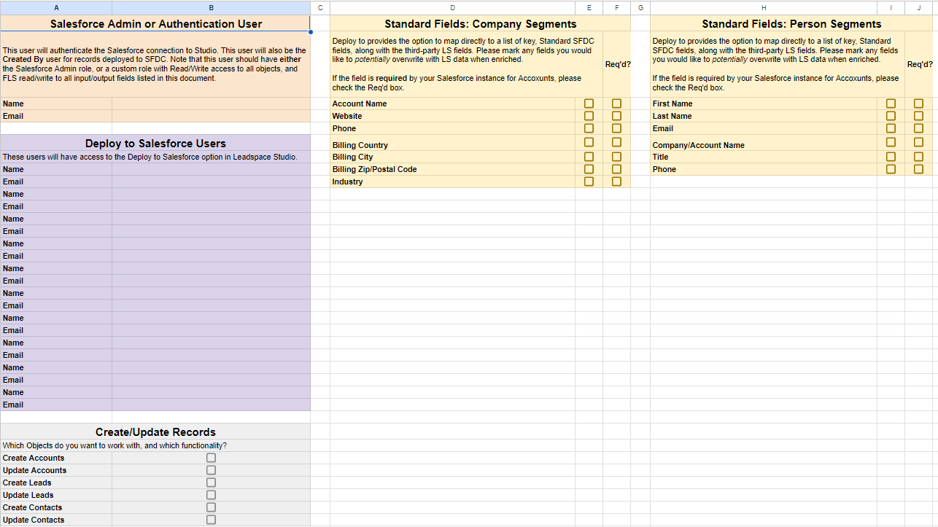Select 'Standard Fields: Person Segments' heading
The height and width of the screenshot is (527, 938).
click(x=791, y=24)
